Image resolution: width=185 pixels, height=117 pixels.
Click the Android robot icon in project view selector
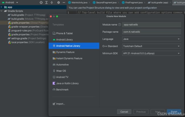[x=3, y=3]
